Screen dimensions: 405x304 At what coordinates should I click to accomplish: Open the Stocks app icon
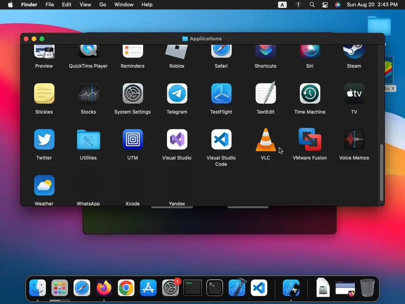tap(88, 93)
